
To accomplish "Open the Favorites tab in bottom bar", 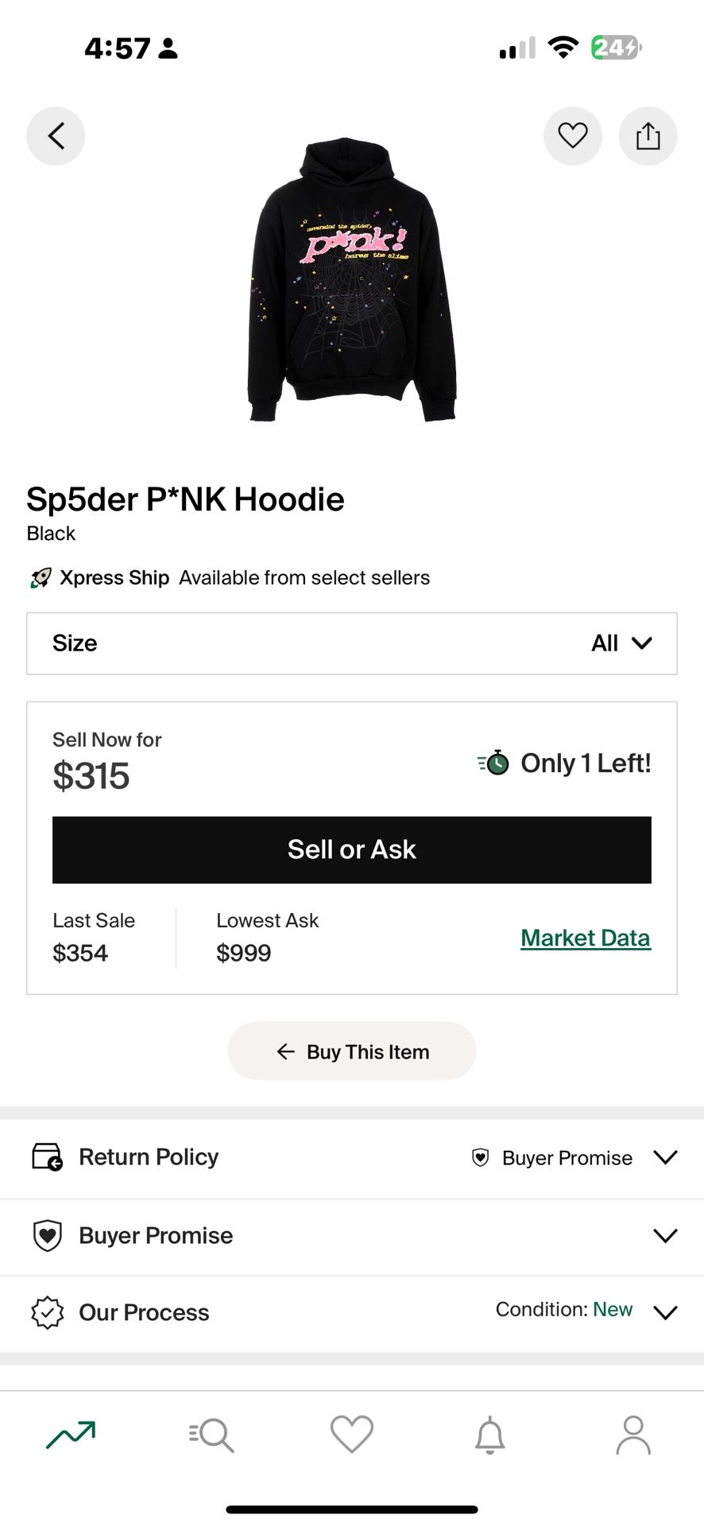I will [351, 1435].
